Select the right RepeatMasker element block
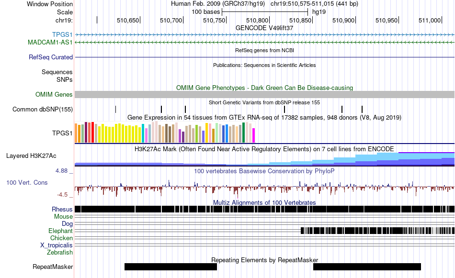455x278 pixels. coord(367,267)
